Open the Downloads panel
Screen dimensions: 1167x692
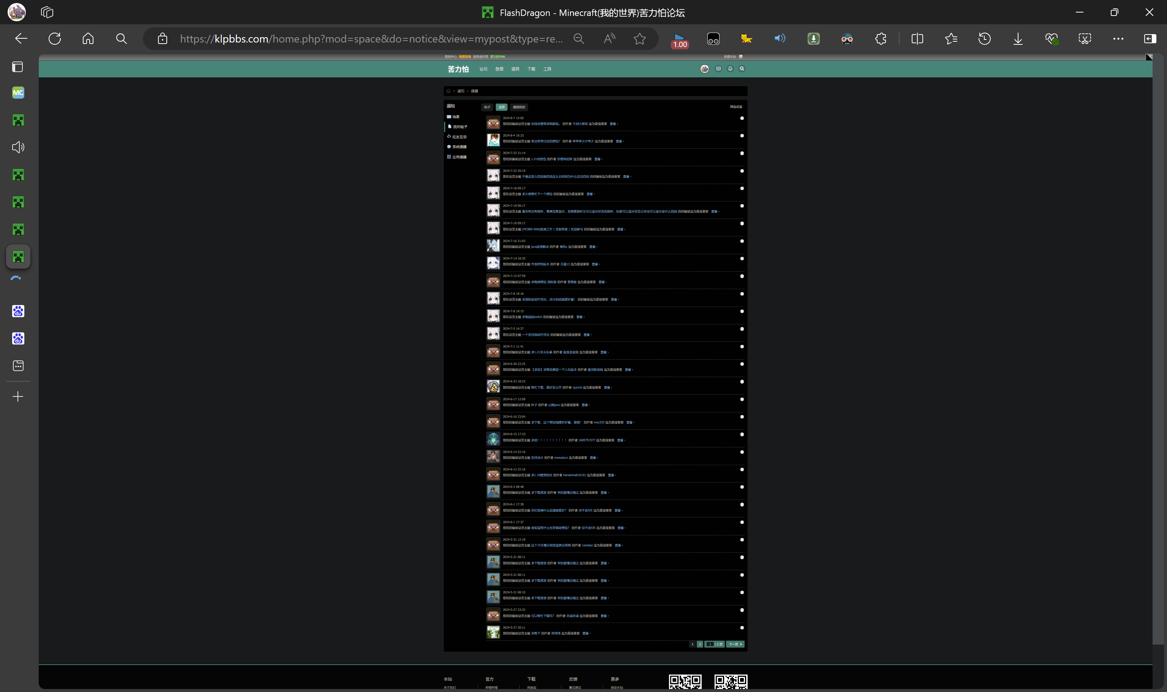tap(1018, 39)
